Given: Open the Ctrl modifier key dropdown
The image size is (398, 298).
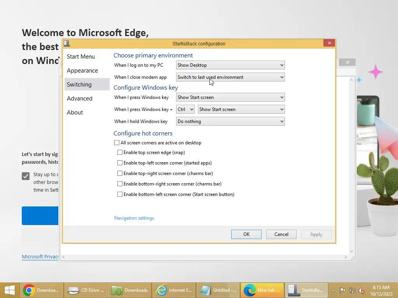Looking at the screenshot, I should [x=185, y=109].
